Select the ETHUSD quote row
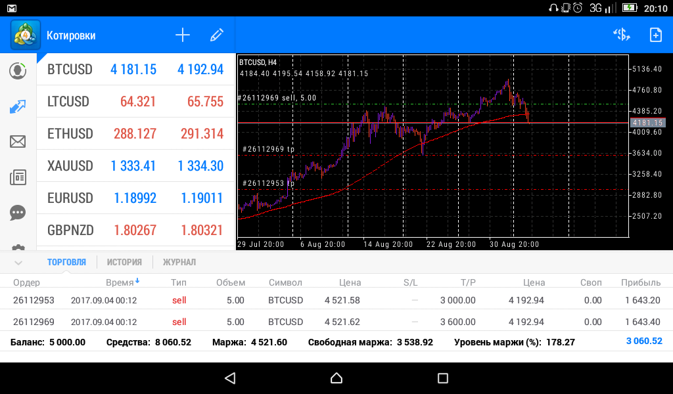673x394 pixels. pyautogui.click(x=135, y=133)
